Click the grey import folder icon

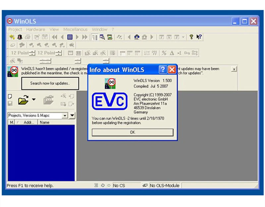point(48,100)
